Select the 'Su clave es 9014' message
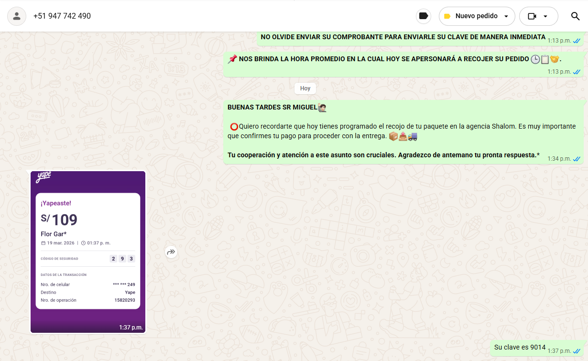588x361 pixels. point(520,348)
